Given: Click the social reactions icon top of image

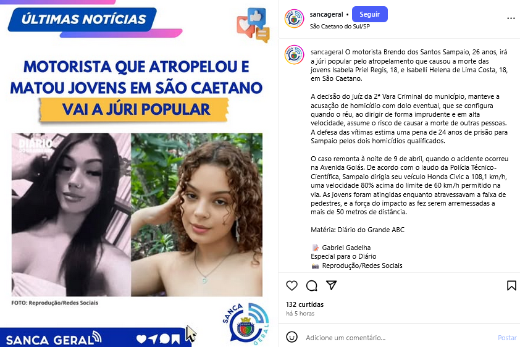Looking at the screenshot, I should [253, 25].
